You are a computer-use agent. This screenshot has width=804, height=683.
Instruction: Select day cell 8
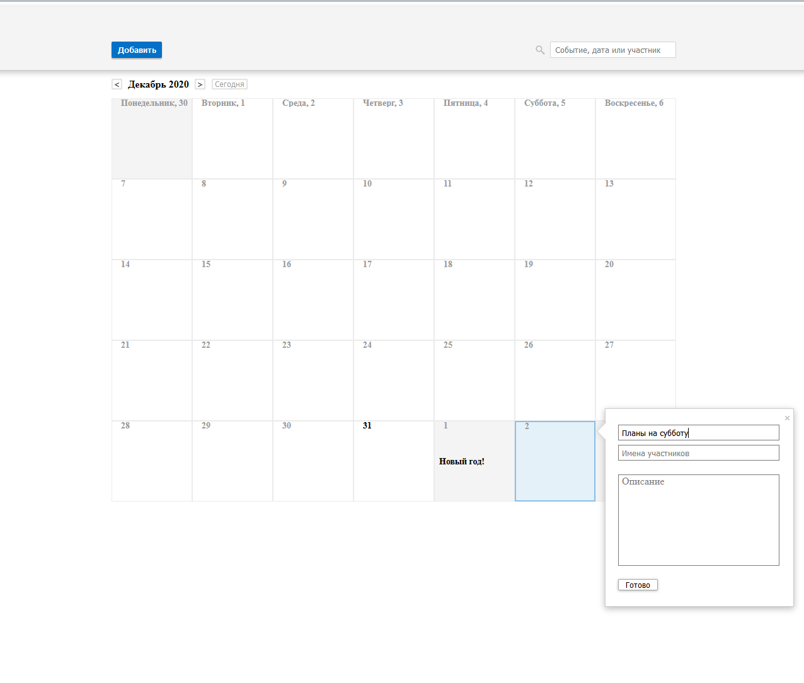click(x=233, y=219)
